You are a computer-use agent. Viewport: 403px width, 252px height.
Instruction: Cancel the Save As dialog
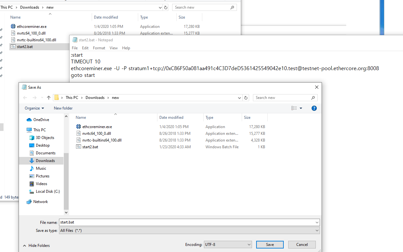[x=302, y=245]
